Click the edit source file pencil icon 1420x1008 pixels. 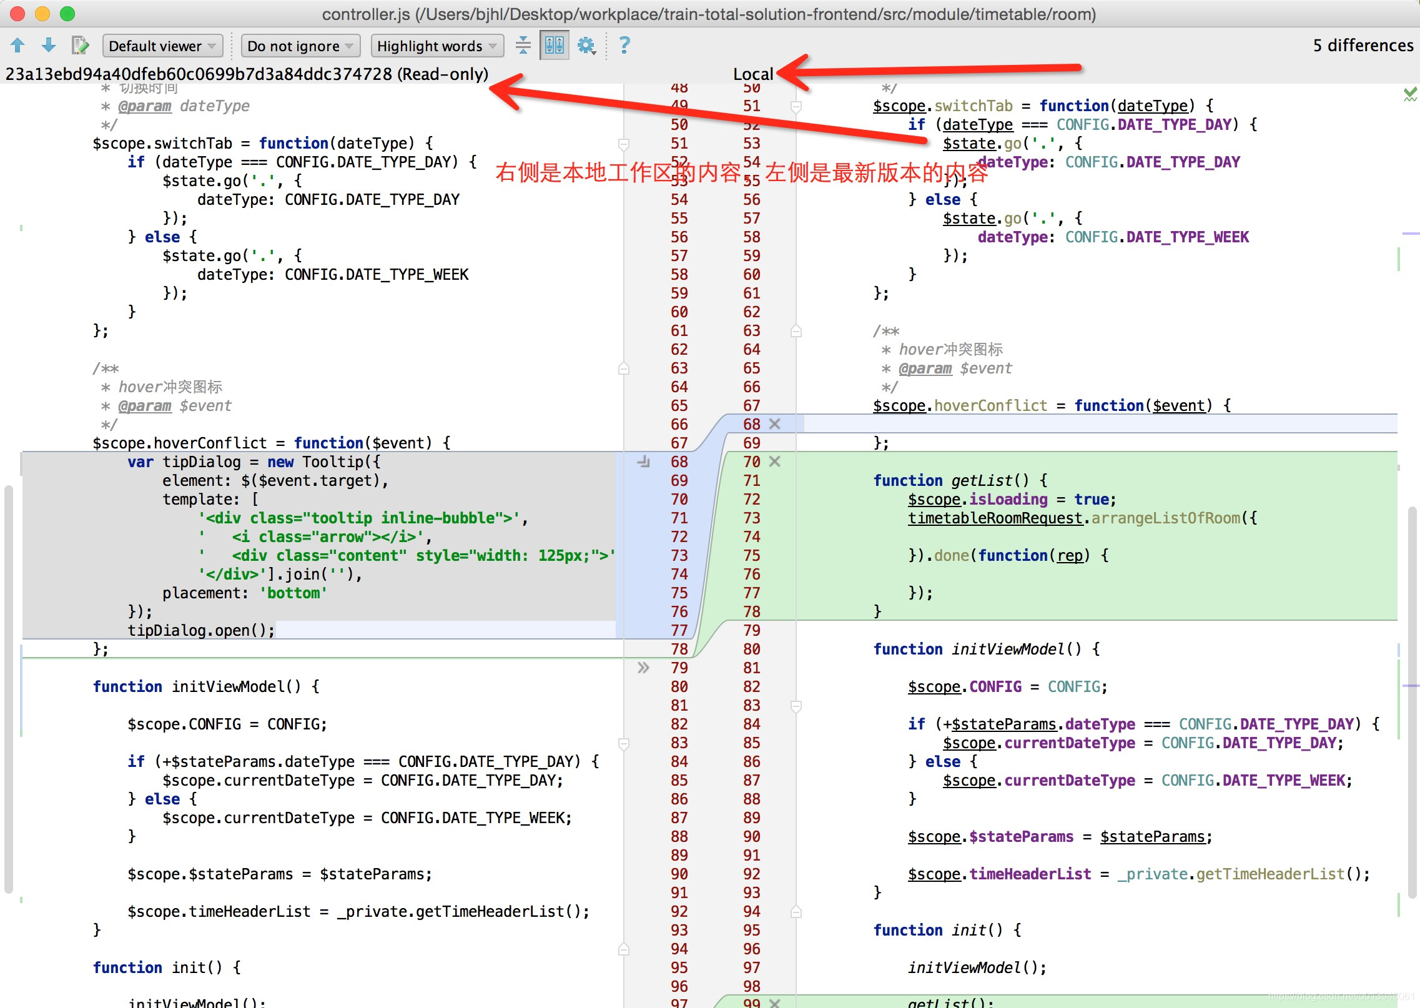coord(80,45)
